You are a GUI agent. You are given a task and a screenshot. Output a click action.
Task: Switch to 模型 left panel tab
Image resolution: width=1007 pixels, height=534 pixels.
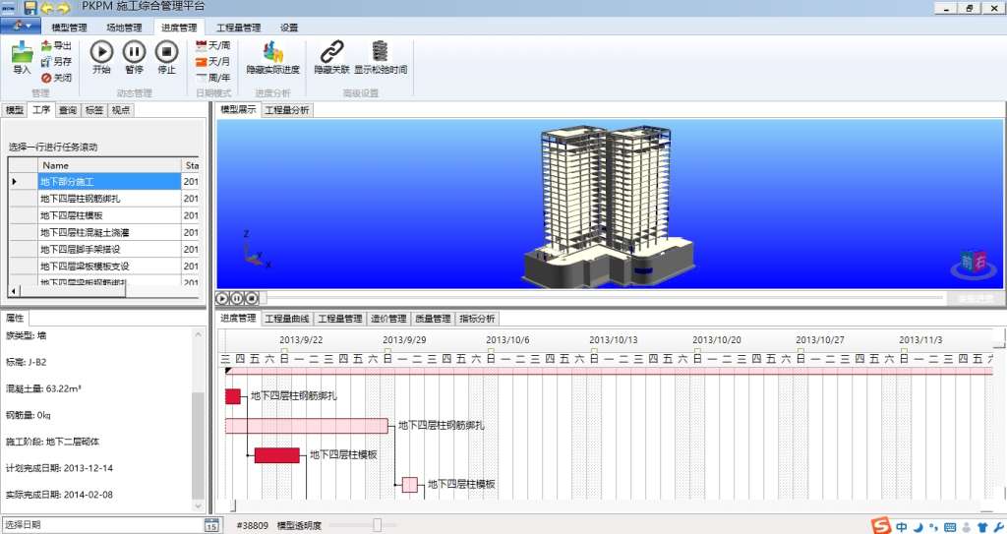click(15, 110)
